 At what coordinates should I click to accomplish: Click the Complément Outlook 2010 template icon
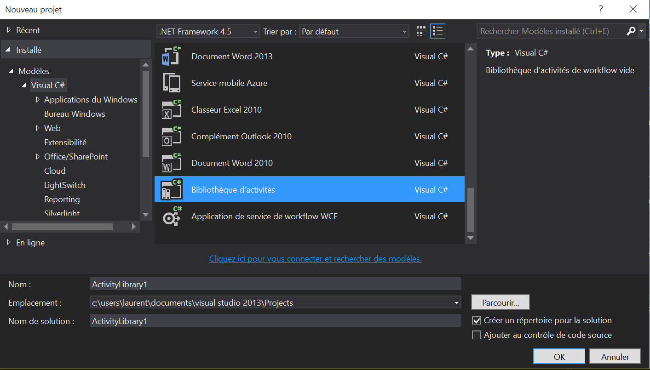(172, 136)
